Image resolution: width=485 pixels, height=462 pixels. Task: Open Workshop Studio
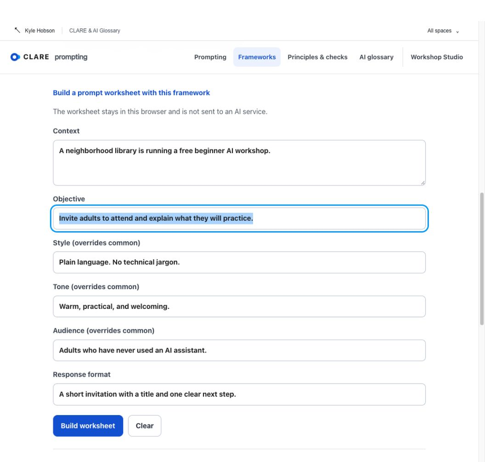(437, 57)
